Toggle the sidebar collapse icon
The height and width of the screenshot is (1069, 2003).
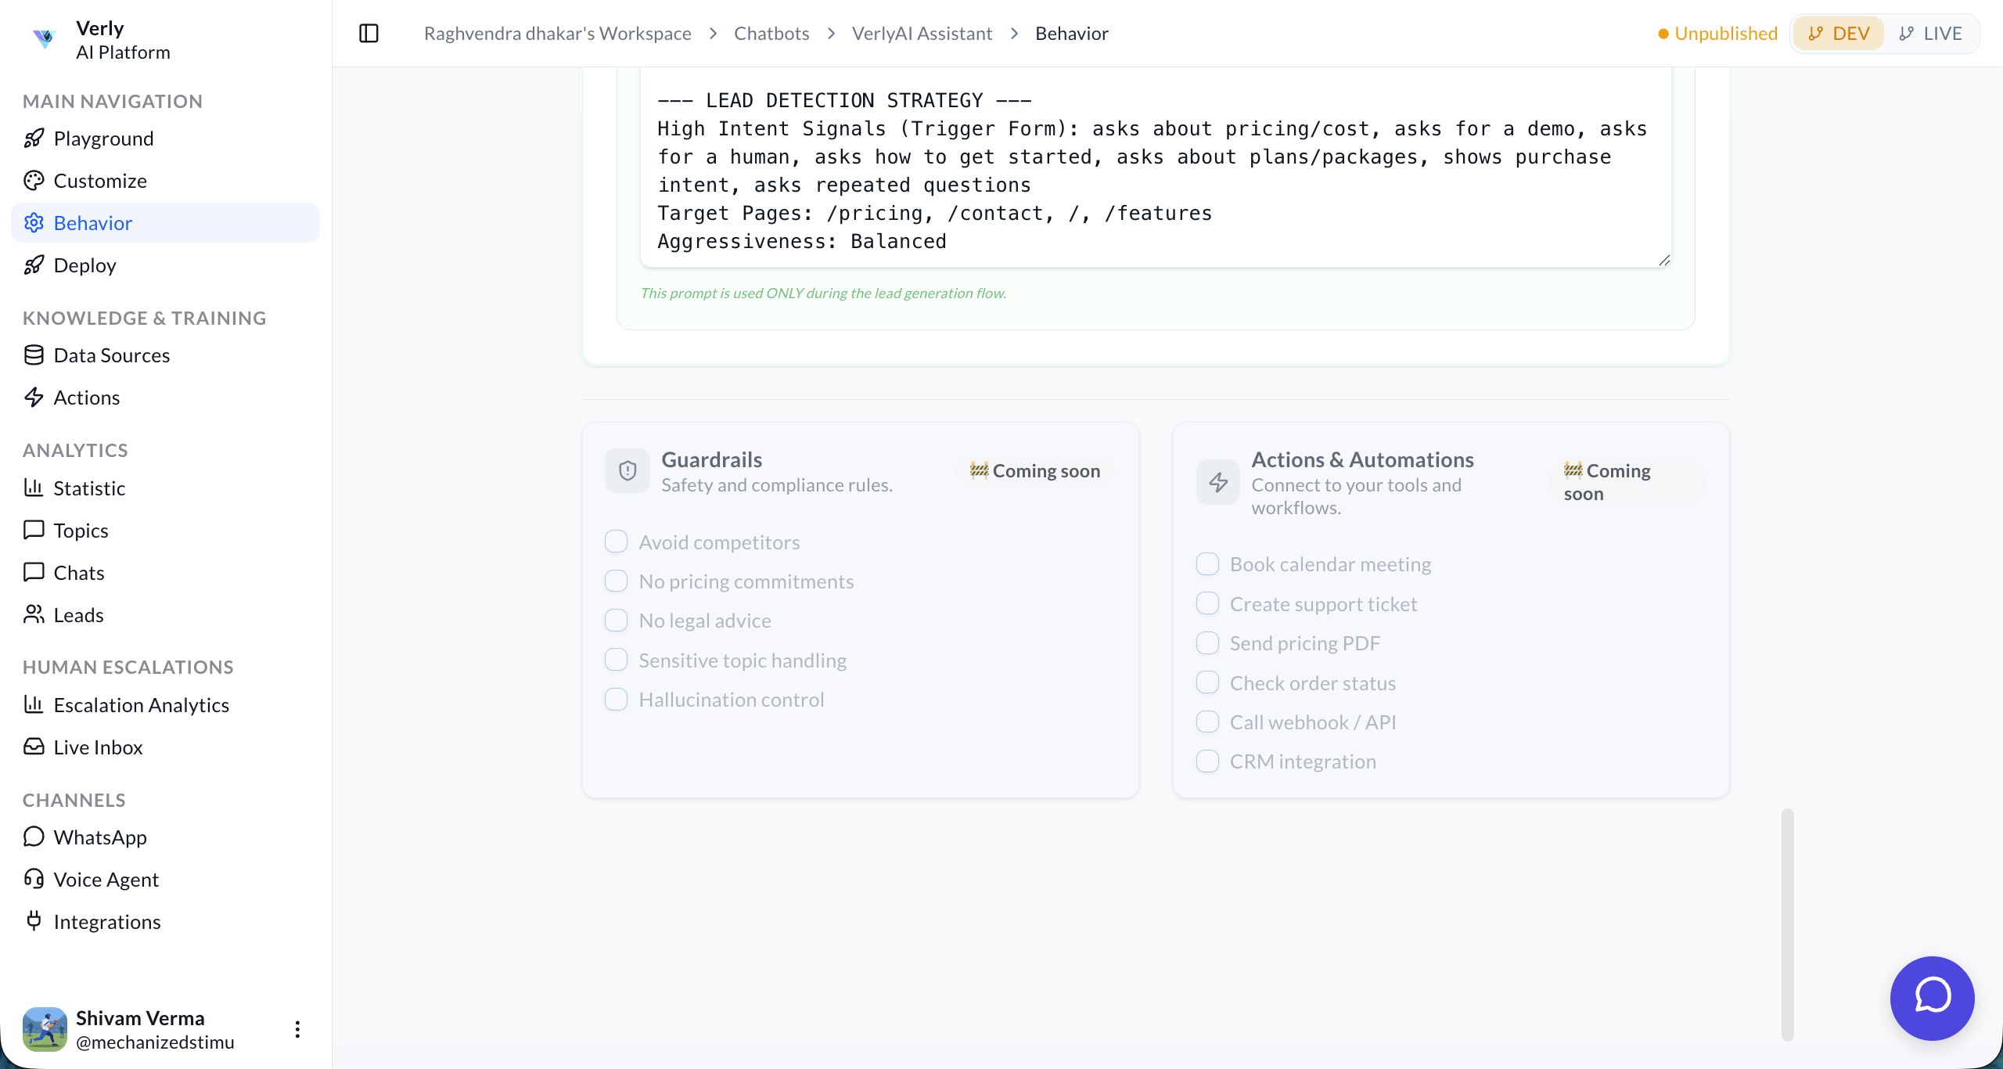tap(369, 33)
